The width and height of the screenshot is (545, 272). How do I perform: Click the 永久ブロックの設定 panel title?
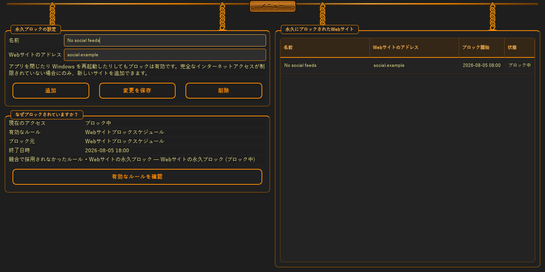coord(36,29)
